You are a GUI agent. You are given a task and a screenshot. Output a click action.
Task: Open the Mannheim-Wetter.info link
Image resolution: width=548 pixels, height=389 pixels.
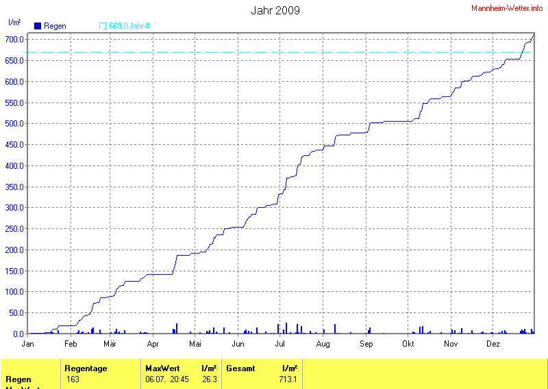(507, 8)
